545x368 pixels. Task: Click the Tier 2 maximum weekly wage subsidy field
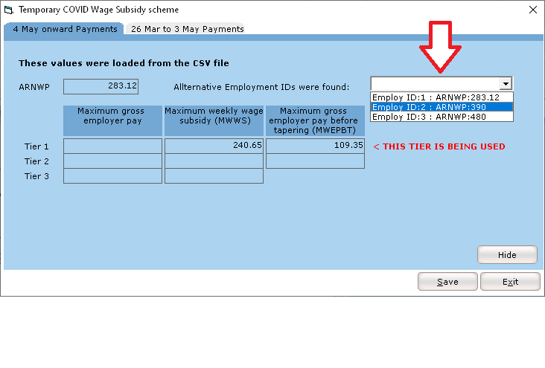[214, 161]
